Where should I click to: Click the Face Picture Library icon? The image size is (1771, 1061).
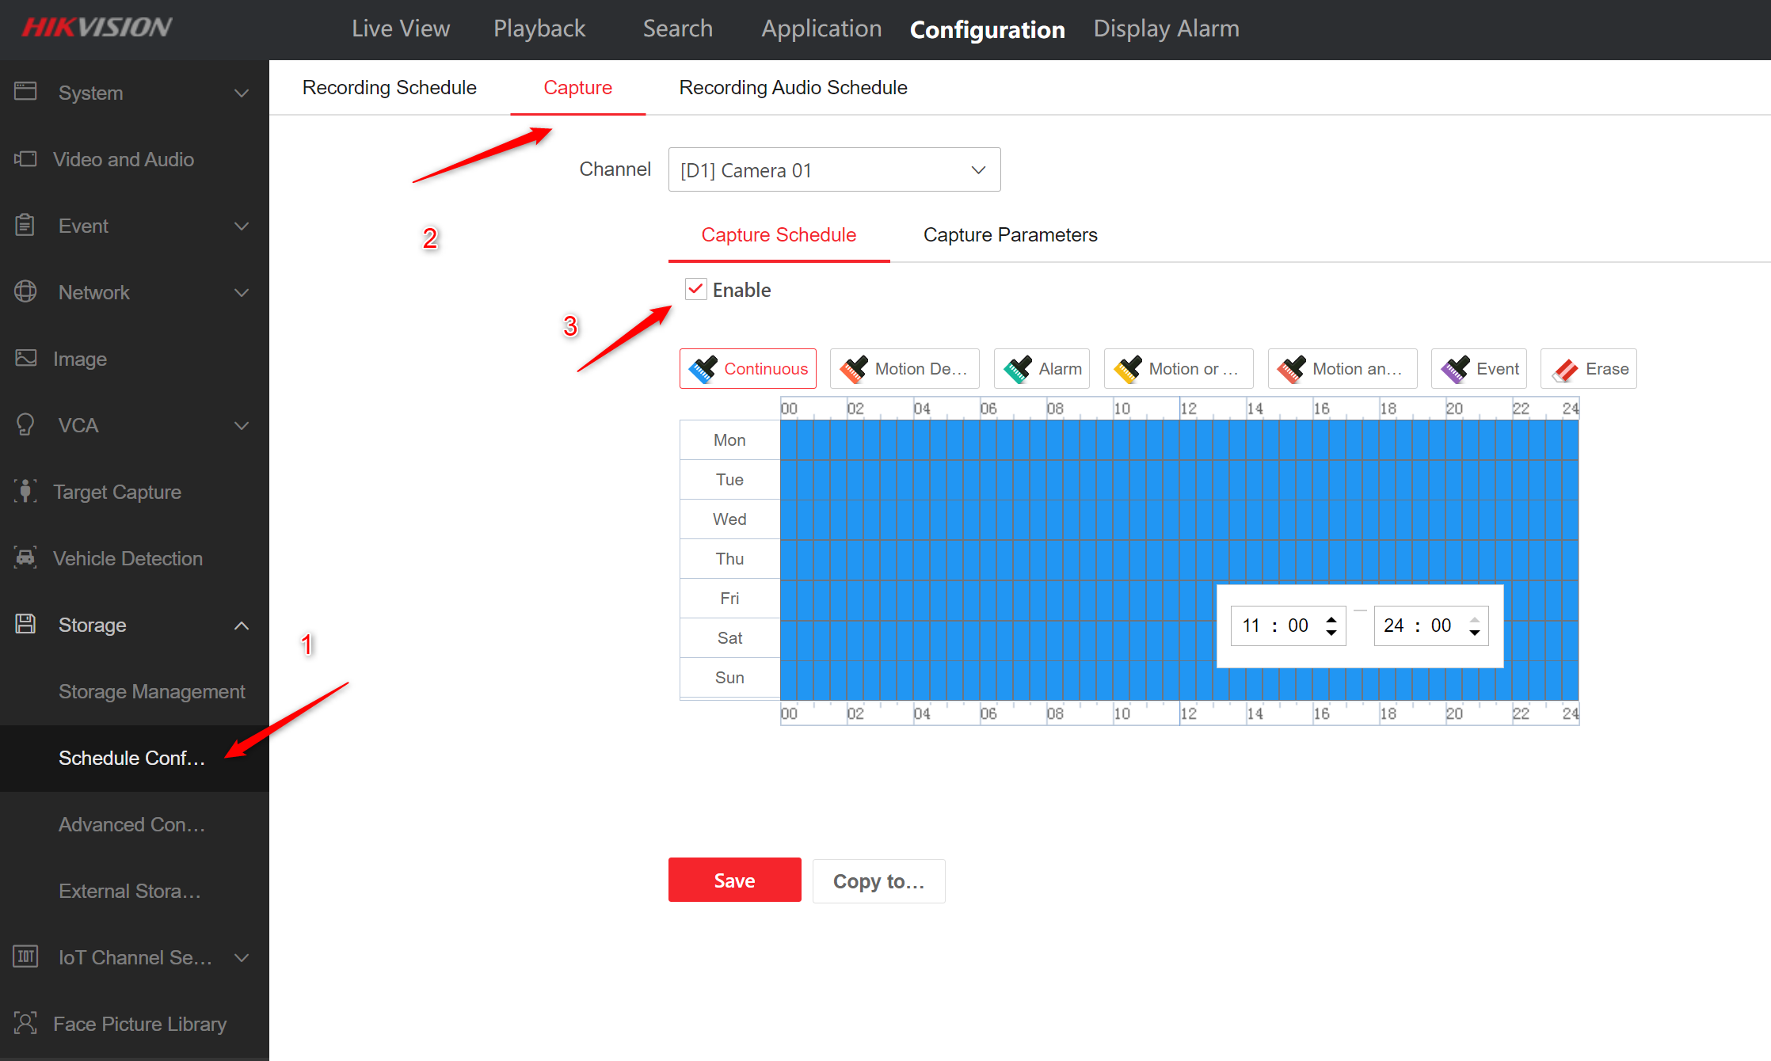point(25,1023)
